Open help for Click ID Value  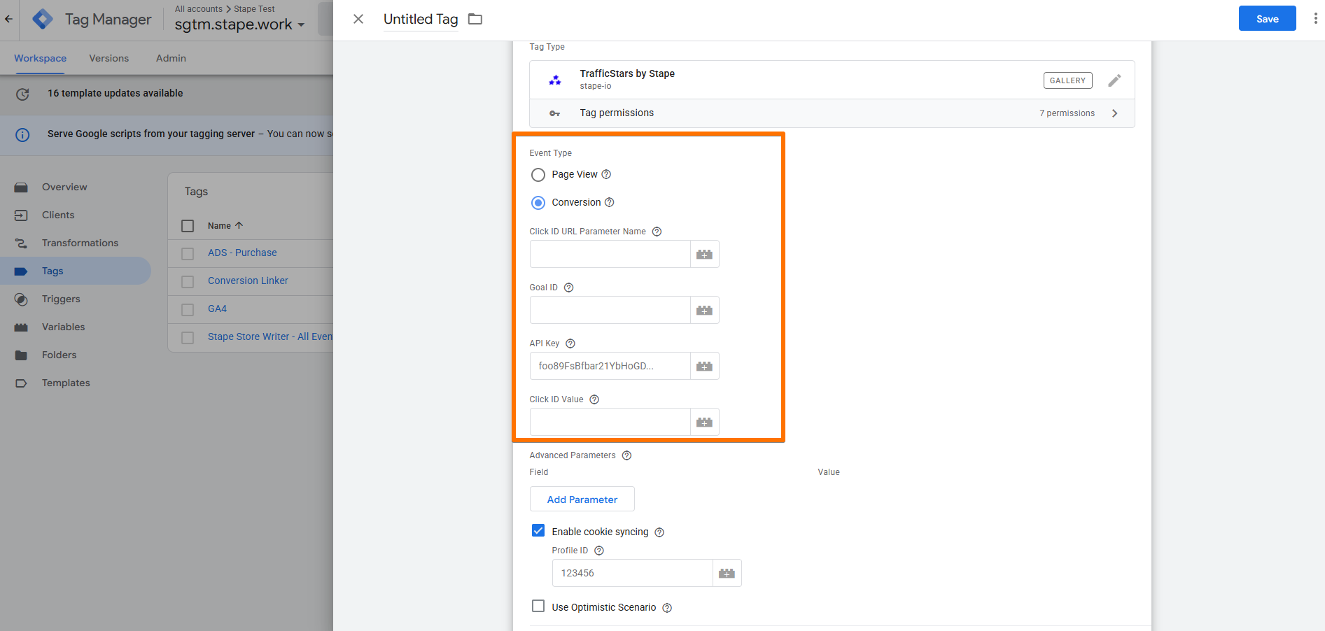tap(594, 399)
